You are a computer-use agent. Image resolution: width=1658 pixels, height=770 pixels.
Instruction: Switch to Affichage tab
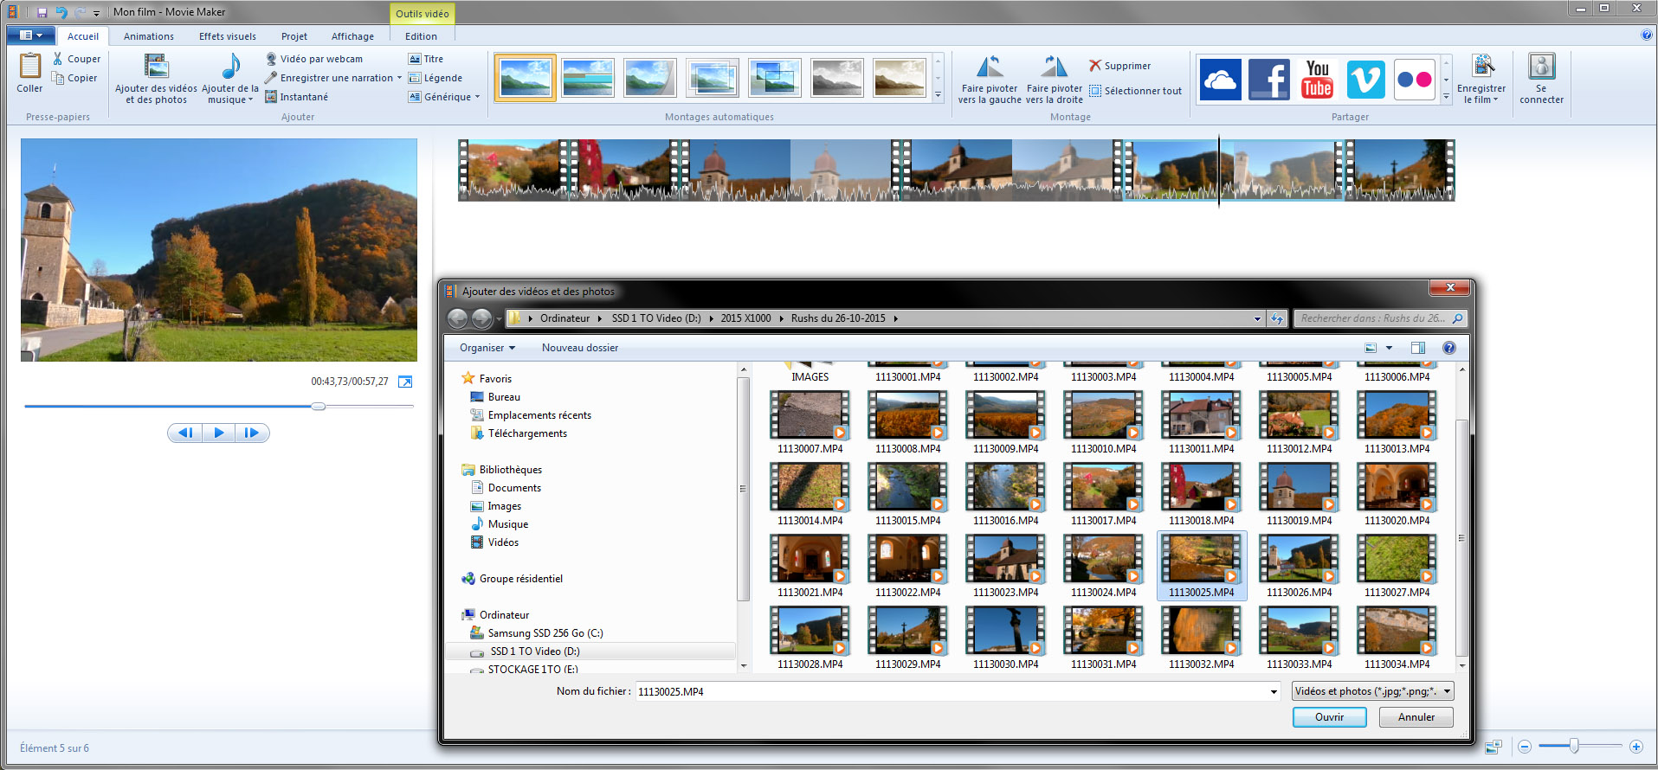click(353, 36)
